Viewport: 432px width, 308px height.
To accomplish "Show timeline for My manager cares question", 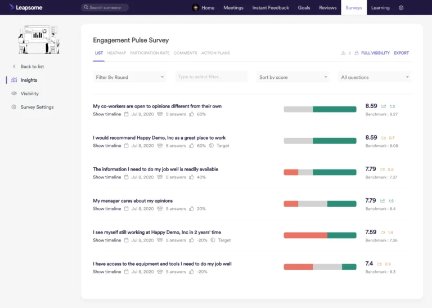I will (107, 209).
